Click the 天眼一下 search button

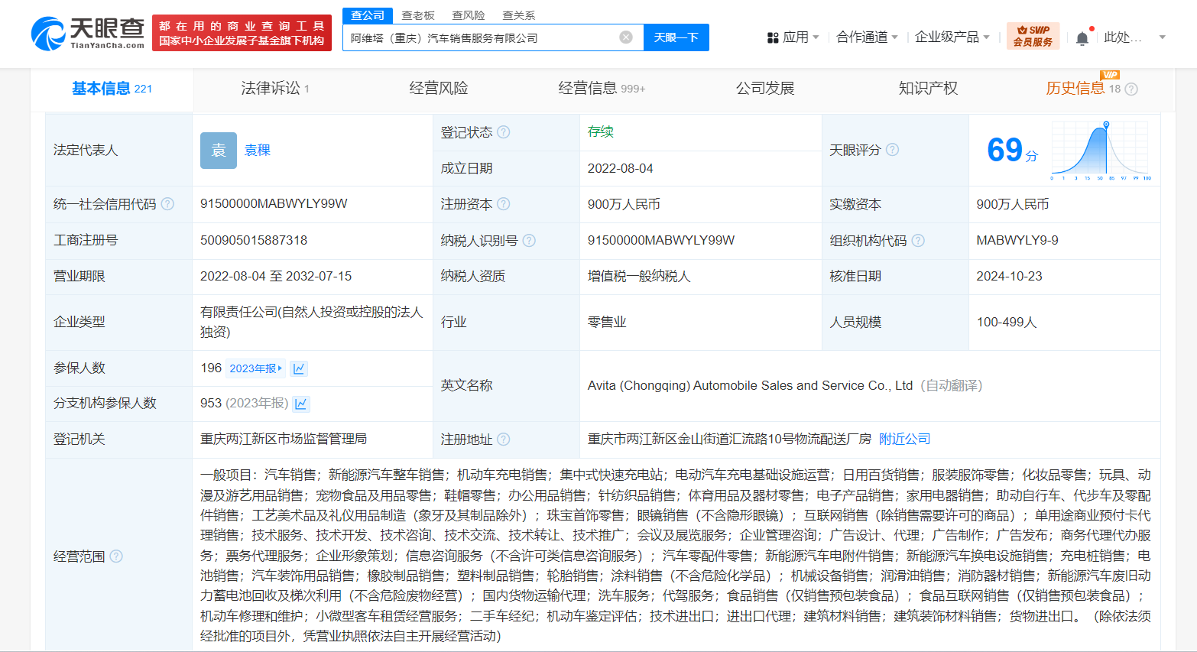tap(676, 37)
